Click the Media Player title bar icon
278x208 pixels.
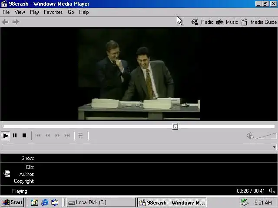4,4
